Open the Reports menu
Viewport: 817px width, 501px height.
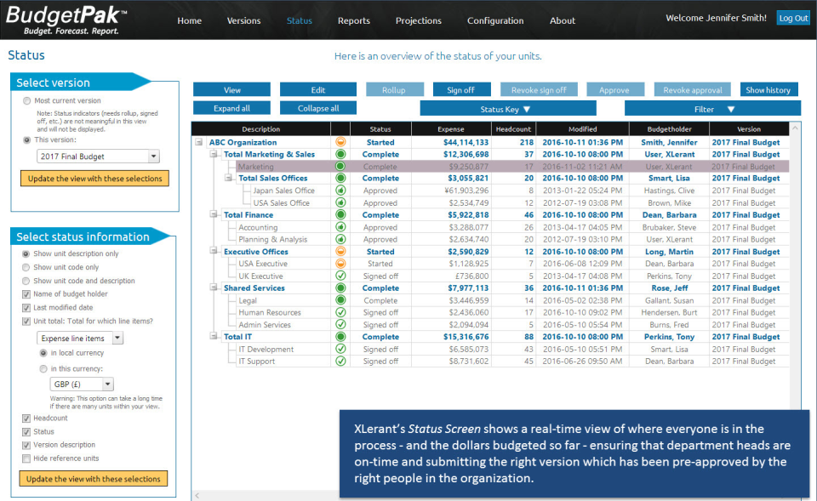point(353,20)
